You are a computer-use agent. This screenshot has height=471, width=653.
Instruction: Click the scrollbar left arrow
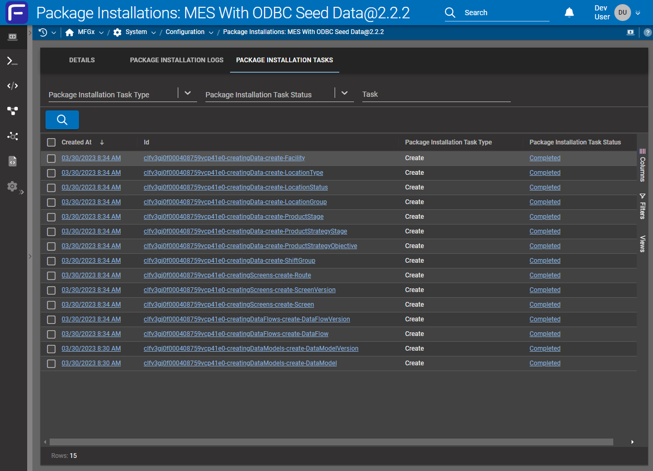[45, 442]
